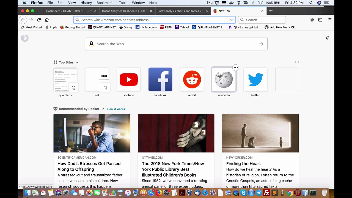Click the Fri 4:32 PM clock
This screenshot has height=198, width=352.
(295, 3)
